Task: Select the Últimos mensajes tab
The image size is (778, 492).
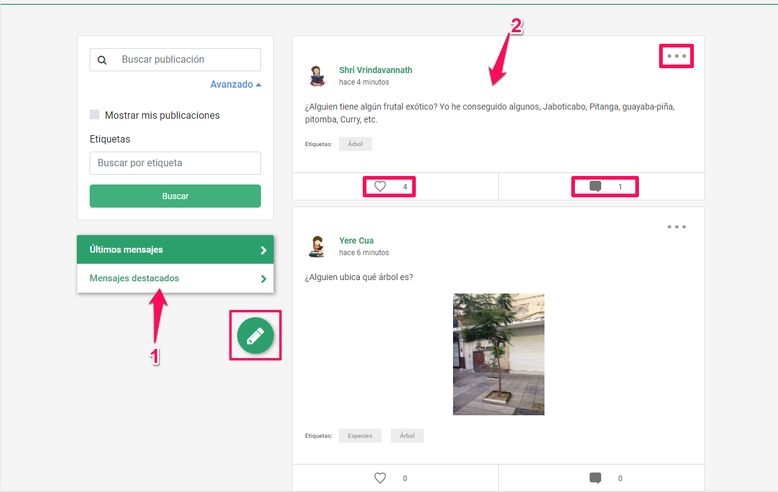Action: 175,250
